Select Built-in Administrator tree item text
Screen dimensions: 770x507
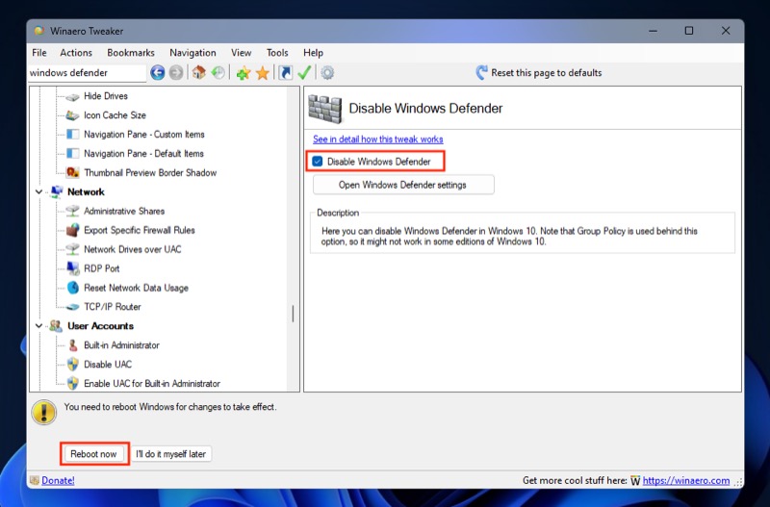(121, 345)
